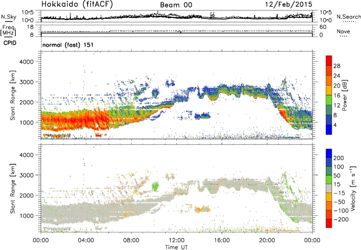Click the 'Power [dB]' colorbar label
Image resolution: width=361 pixels, height=250 pixels.
tap(344, 95)
